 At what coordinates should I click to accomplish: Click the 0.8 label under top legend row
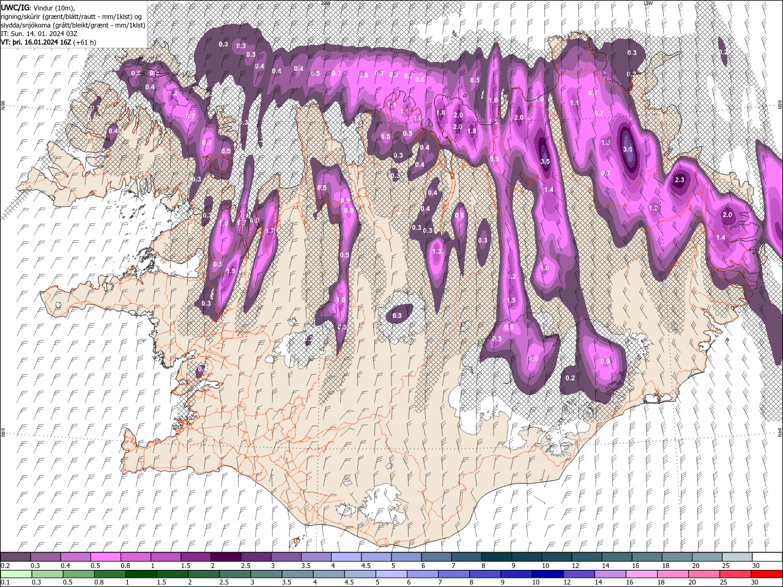point(125,566)
